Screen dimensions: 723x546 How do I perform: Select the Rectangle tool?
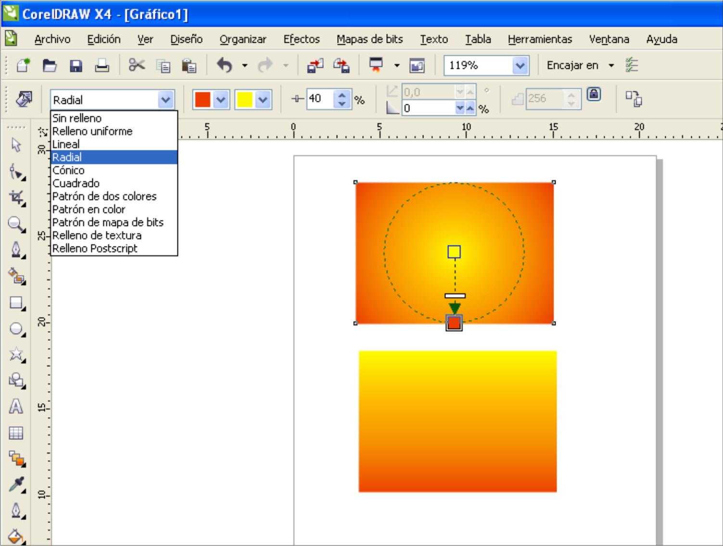click(x=16, y=302)
